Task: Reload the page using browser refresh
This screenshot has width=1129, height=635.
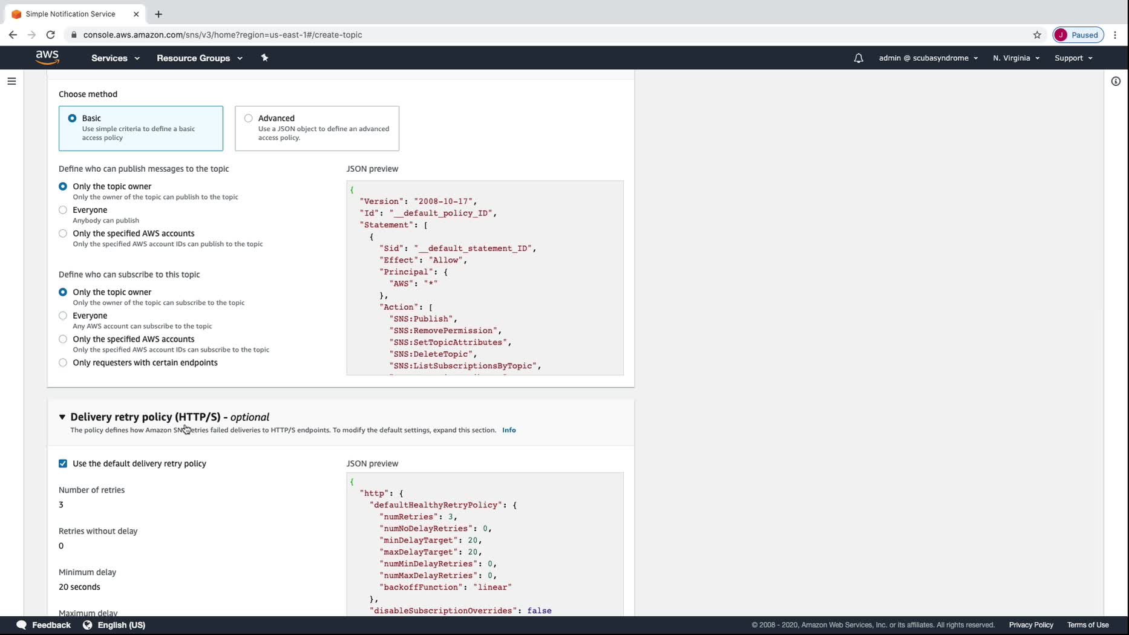Action: (51, 35)
